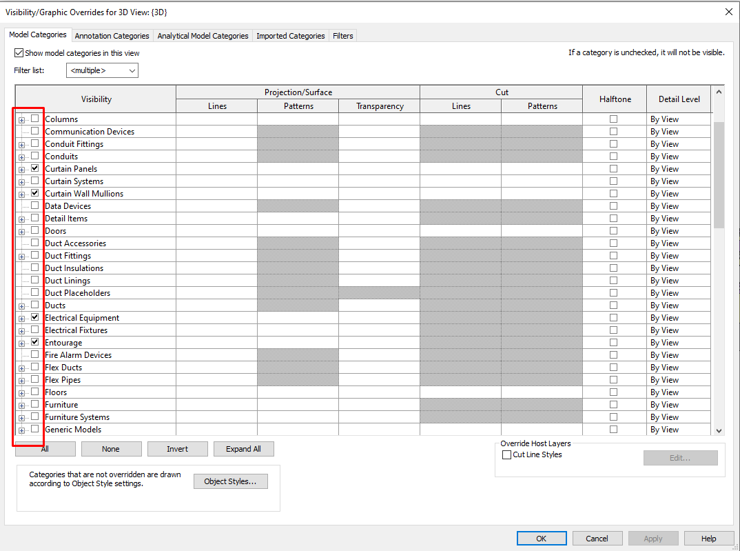Close the Visibility/Graphic Overrides dialog

click(729, 12)
